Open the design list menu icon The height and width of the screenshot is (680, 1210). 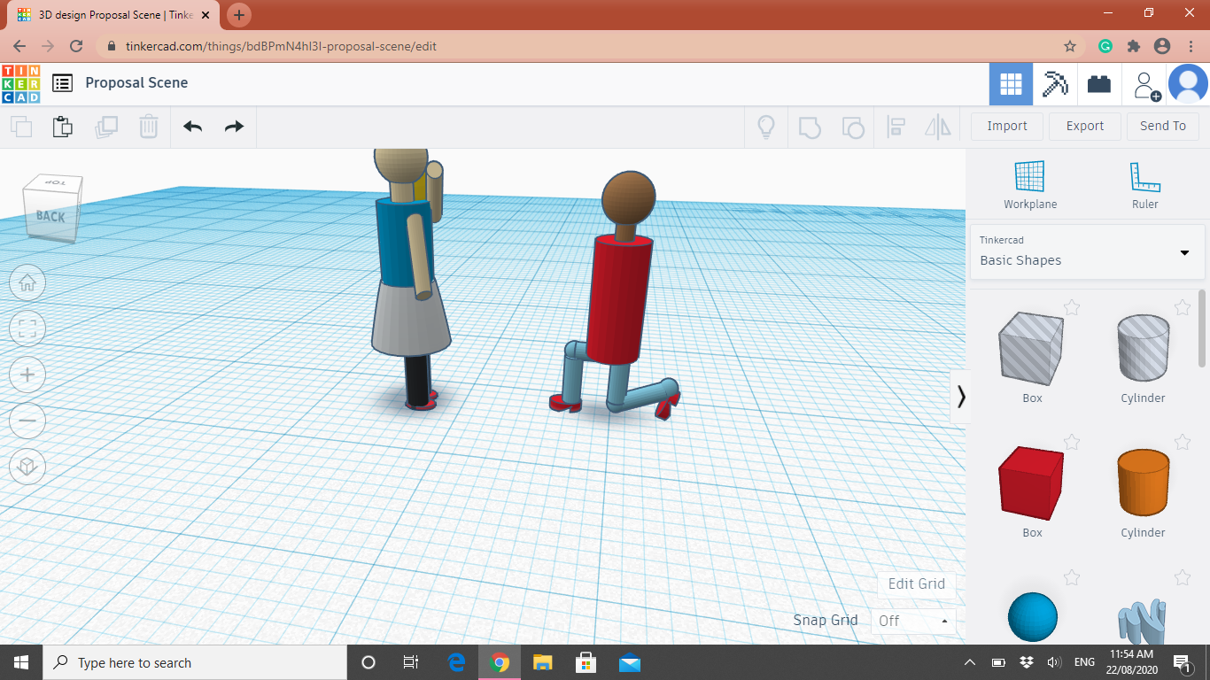62,83
